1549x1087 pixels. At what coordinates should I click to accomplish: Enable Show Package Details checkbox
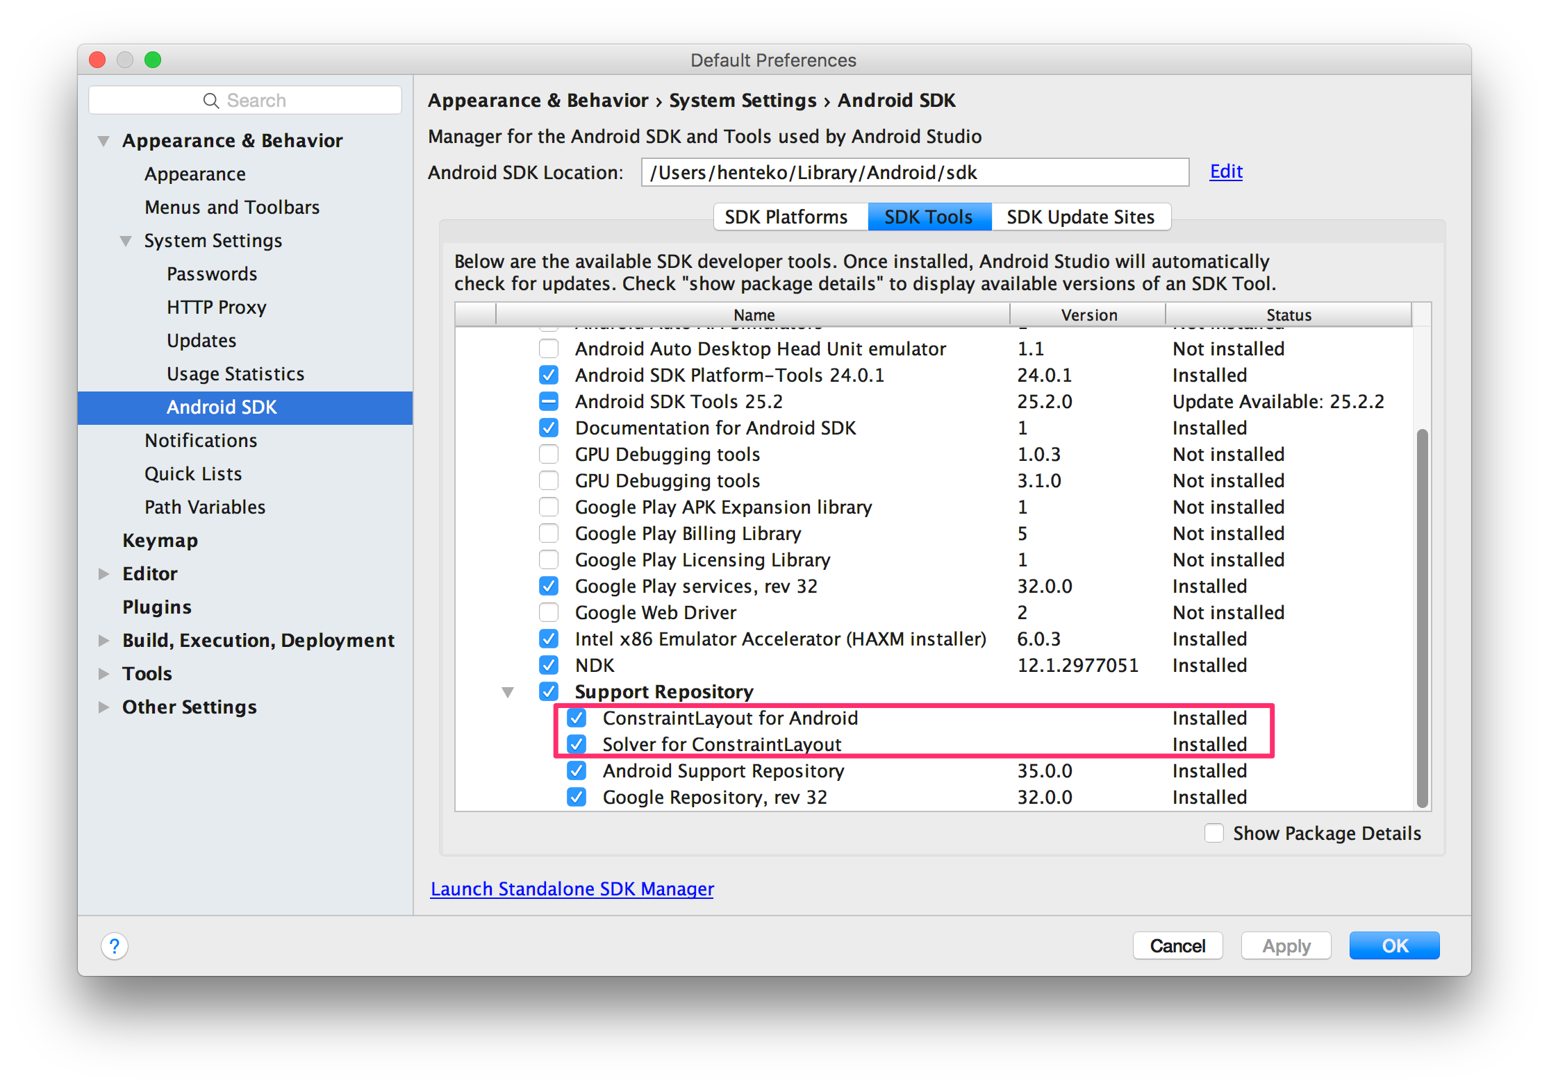[1214, 833]
